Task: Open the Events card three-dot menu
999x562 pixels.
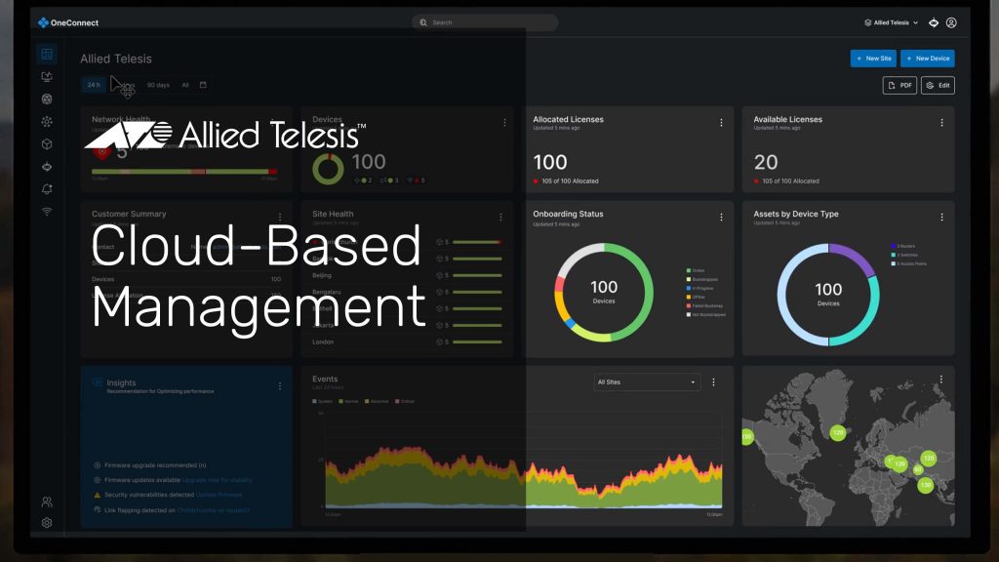Action: pos(713,382)
